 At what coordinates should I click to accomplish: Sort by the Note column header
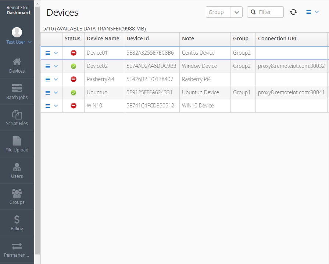205,39
